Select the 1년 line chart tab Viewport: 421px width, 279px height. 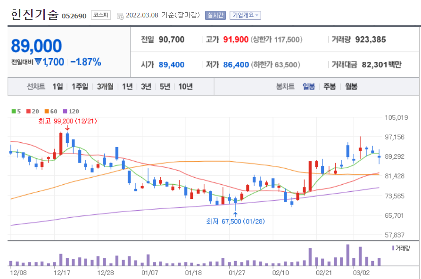127,87
